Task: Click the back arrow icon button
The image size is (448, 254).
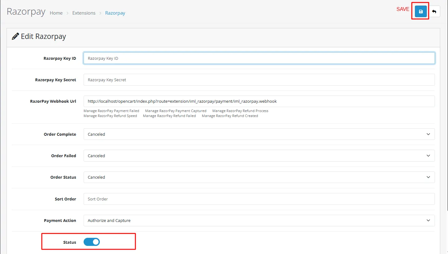Action: [x=434, y=12]
